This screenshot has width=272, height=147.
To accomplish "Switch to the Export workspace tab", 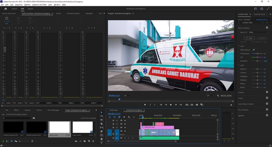I will coord(30,9).
